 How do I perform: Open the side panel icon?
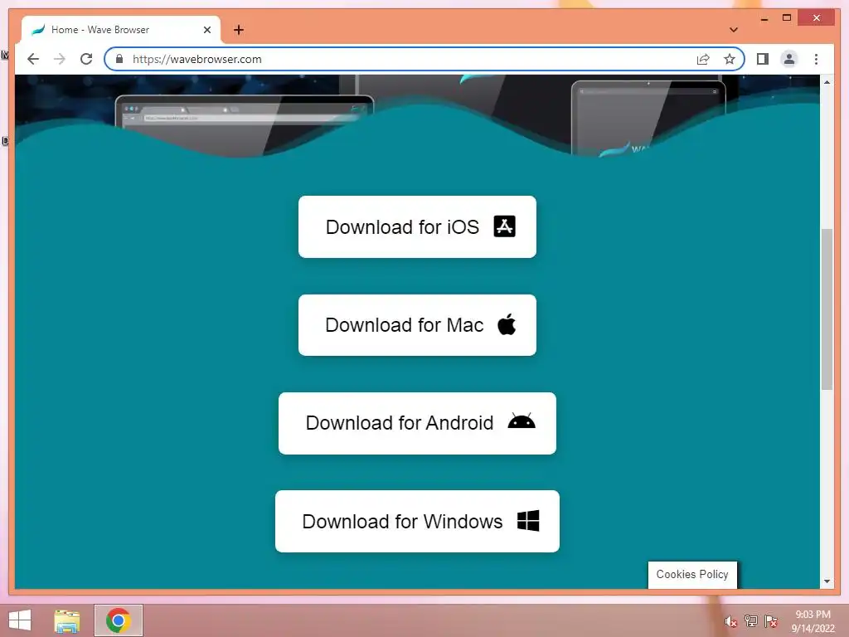[763, 59]
